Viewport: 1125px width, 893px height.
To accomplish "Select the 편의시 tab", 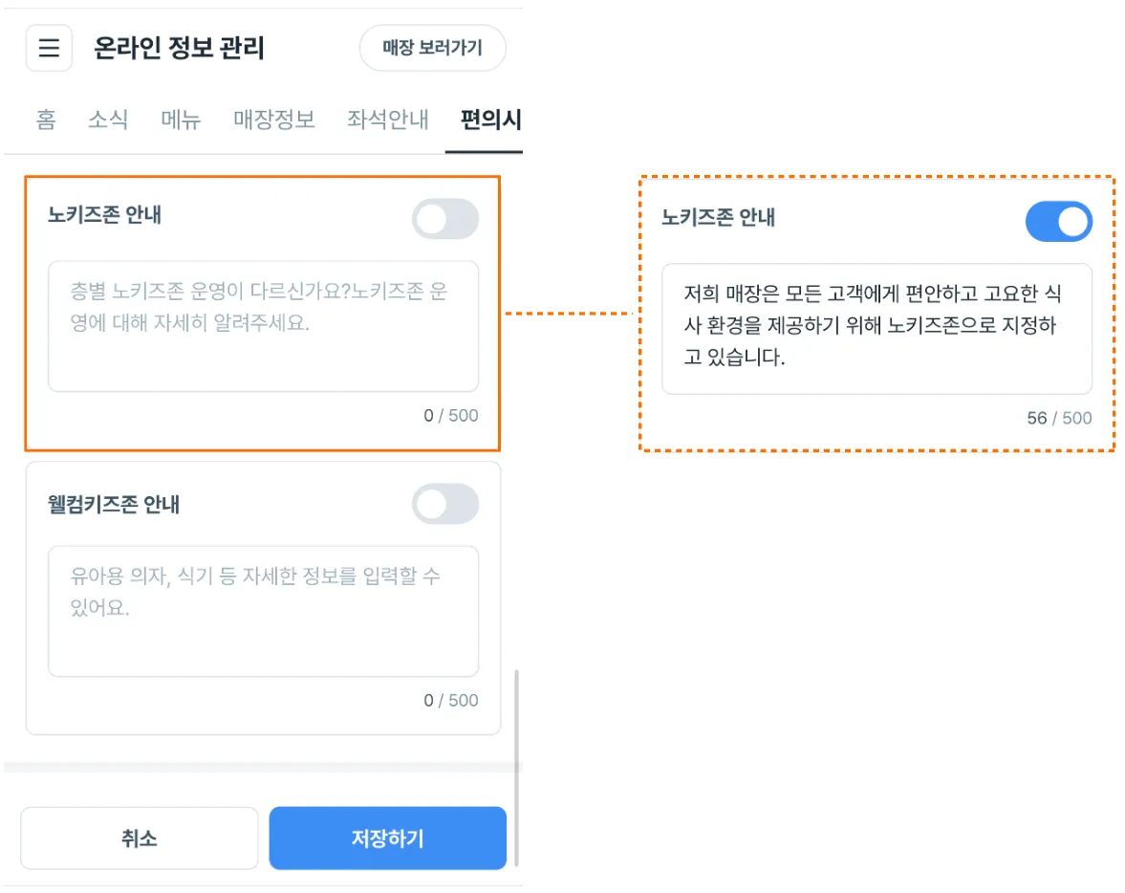I will (490, 120).
